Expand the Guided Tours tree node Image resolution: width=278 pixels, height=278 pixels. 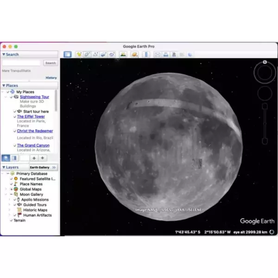click(x=9, y=205)
